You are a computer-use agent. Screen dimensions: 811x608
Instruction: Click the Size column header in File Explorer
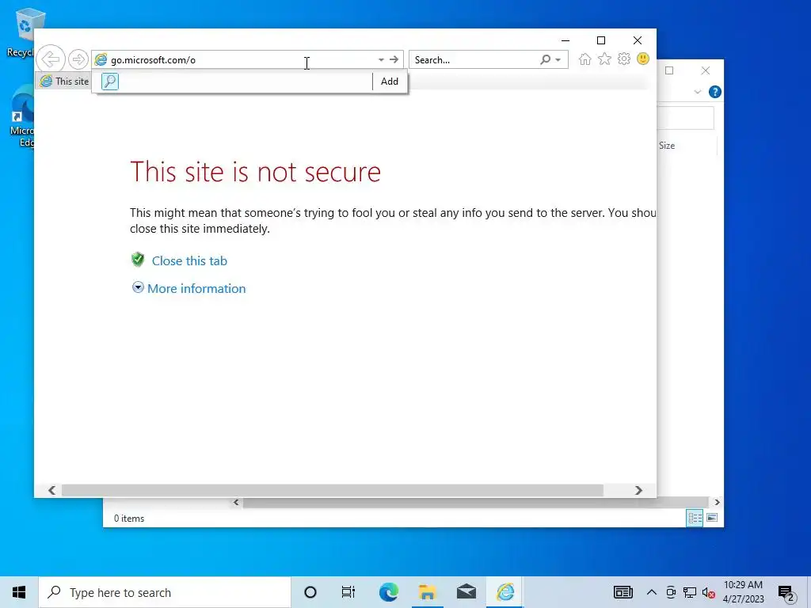click(x=667, y=146)
